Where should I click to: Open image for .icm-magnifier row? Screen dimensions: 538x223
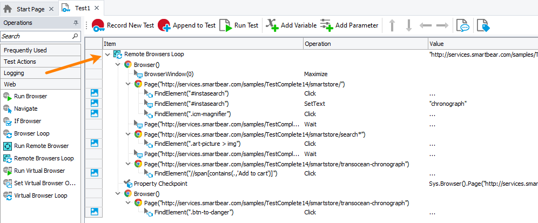pyautogui.click(x=94, y=113)
